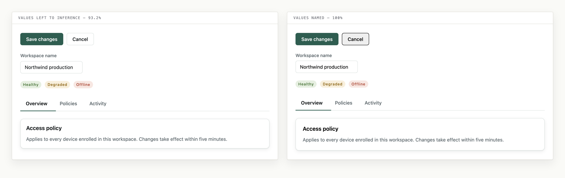
Task: Focus Workspace name field in right panel
Action: pyautogui.click(x=327, y=67)
